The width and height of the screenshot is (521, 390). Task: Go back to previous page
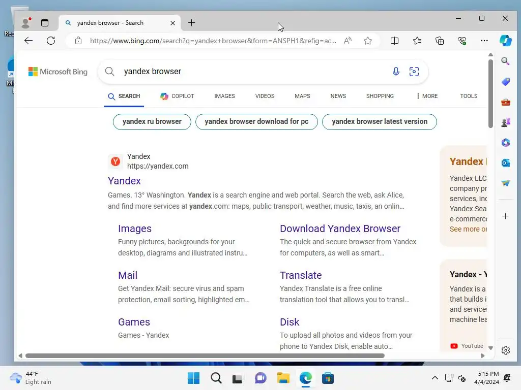tap(28, 41)
